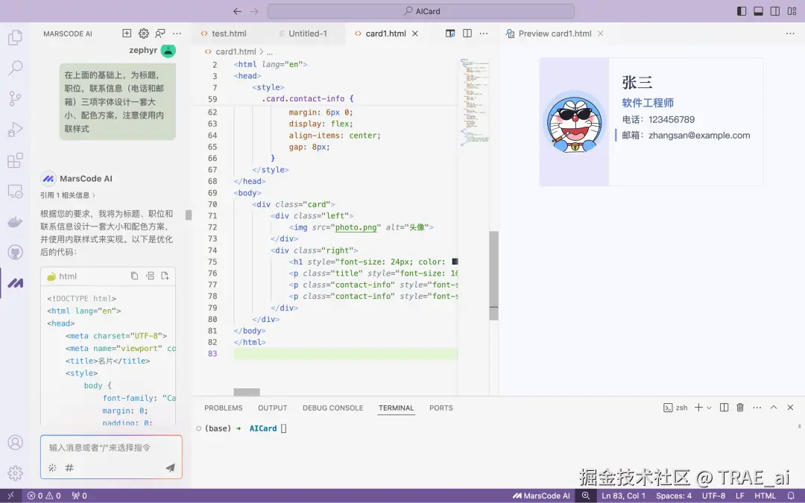Open notifications bell in status bar
This screenshot has width=805, height=503.
[x=791, y=496]
